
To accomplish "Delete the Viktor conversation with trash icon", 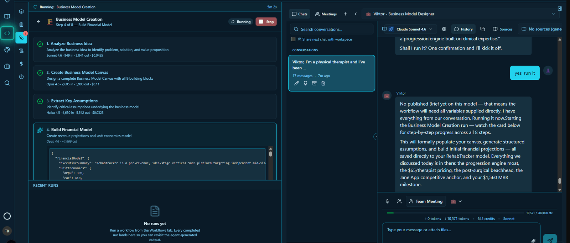I will point(323,83).
